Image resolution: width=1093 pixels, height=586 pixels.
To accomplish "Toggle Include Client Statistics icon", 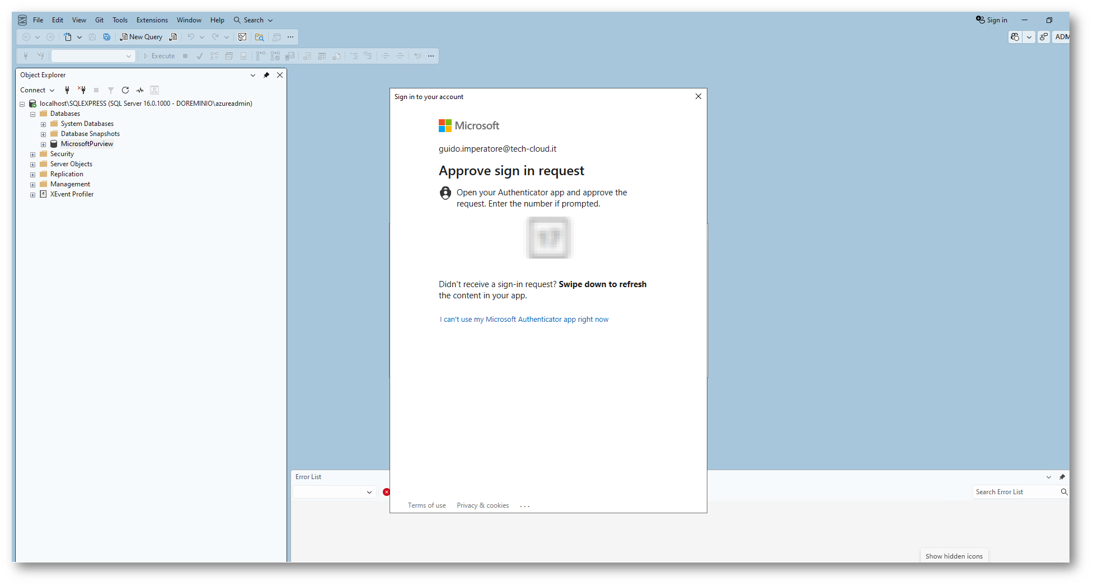I will [289, 56].
